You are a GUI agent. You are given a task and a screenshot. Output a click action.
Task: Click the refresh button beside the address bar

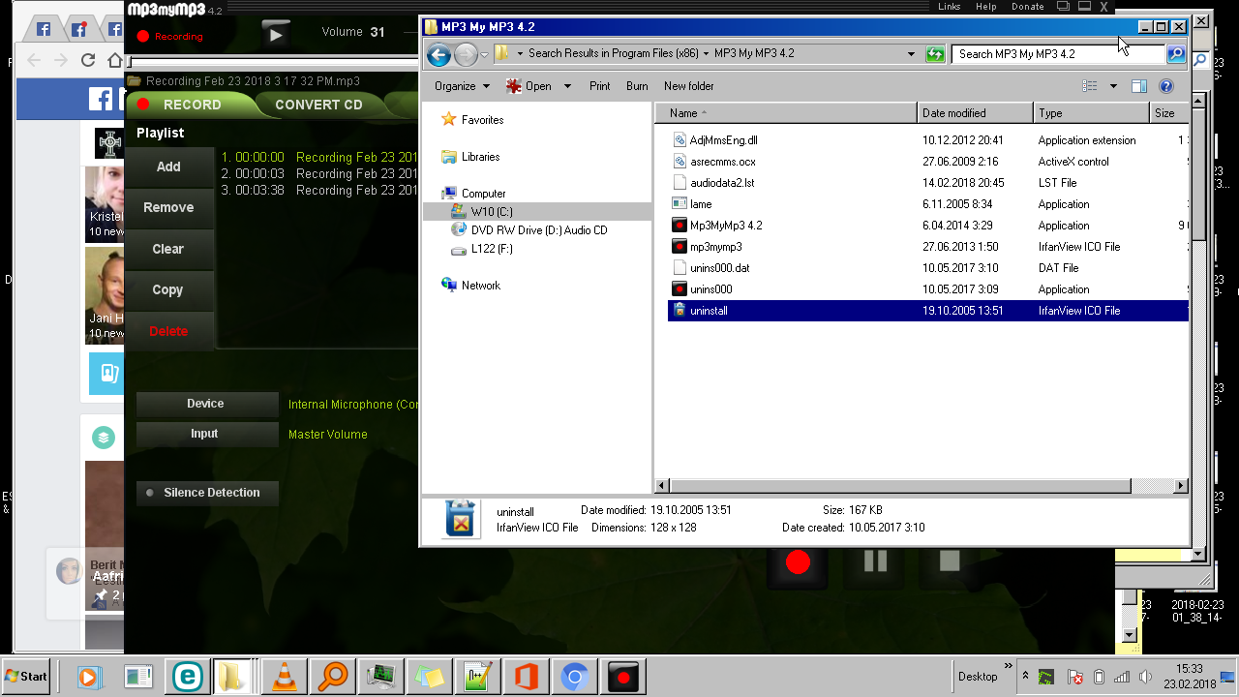coord(935,54)
